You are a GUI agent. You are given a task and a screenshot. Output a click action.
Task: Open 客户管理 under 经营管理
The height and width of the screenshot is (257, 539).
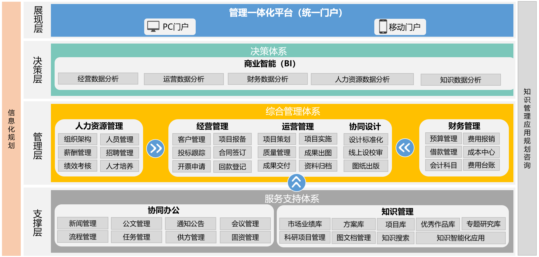pyautogui.click(x=192, y=139)
